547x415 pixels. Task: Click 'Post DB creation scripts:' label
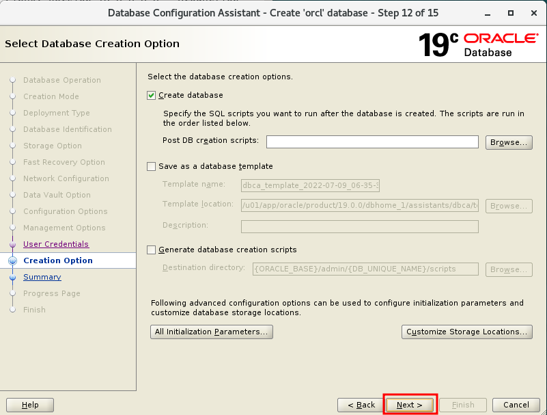point(211,140)
